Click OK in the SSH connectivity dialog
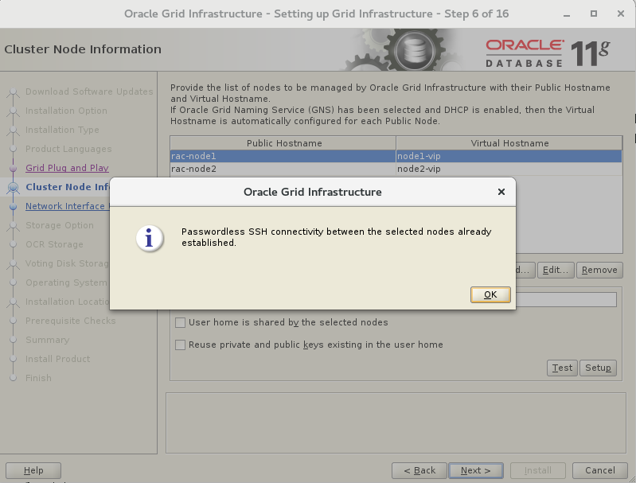636x483 pixels. point(490,294)
